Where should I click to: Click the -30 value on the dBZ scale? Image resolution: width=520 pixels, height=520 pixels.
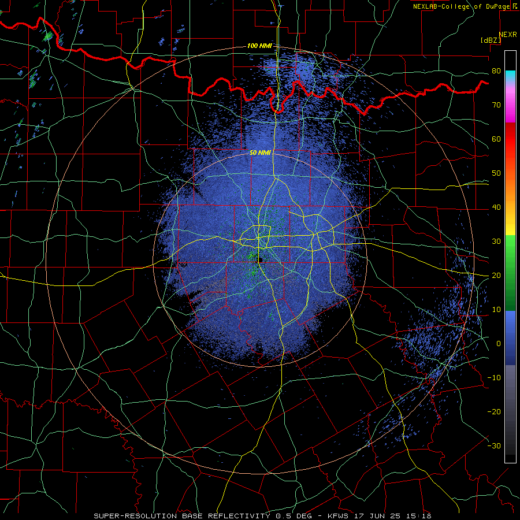[x=494, y=445]
